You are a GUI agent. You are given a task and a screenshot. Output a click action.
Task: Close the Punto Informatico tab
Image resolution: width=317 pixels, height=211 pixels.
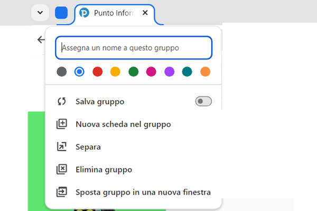pos(145,13)
